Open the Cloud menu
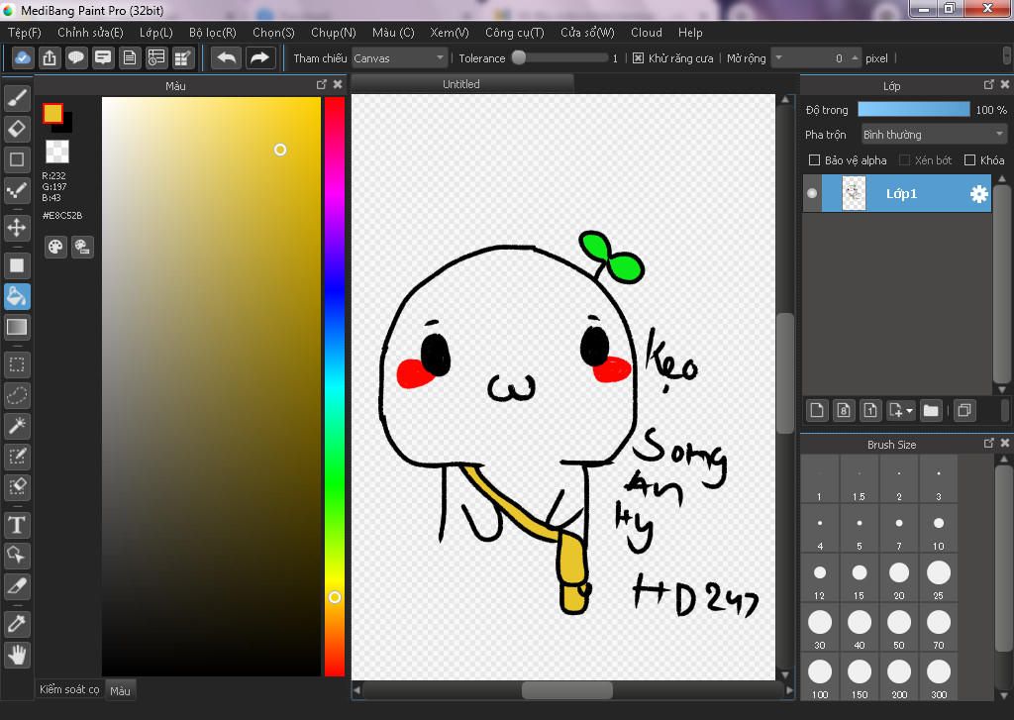 click(646, 33)
